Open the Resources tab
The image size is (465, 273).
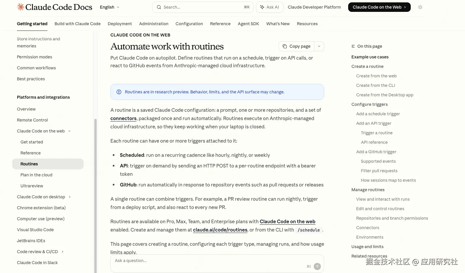coord(307,24)
